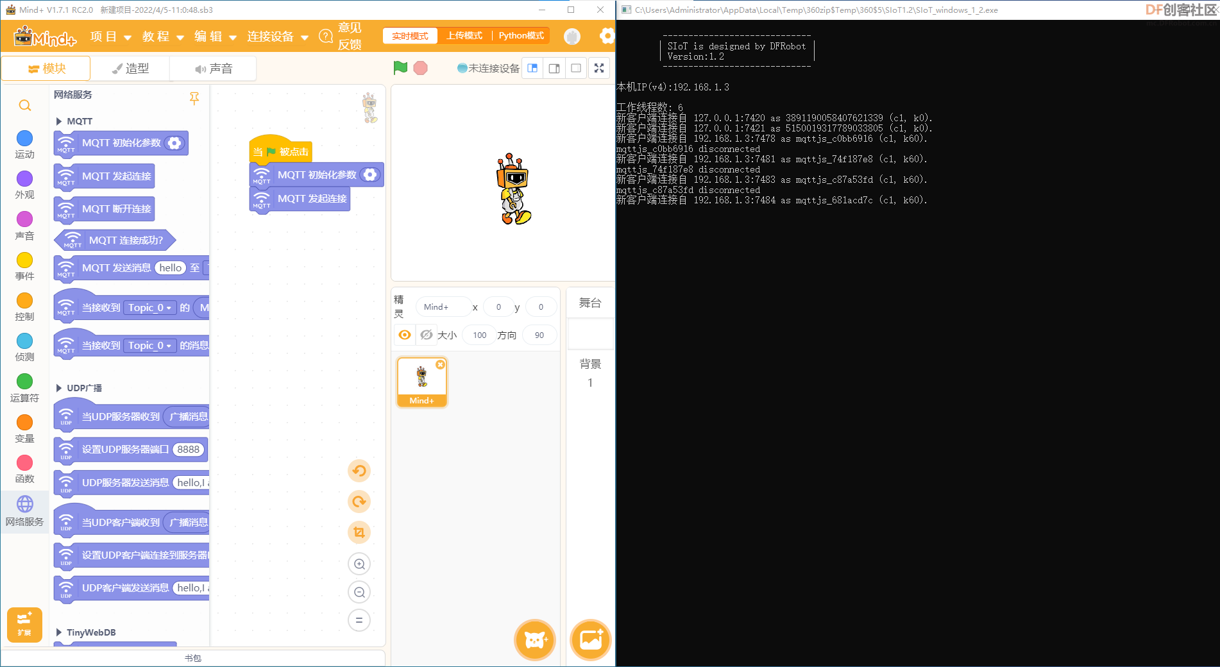Select the MQTT 连接成功? palette block

[115, 241]
